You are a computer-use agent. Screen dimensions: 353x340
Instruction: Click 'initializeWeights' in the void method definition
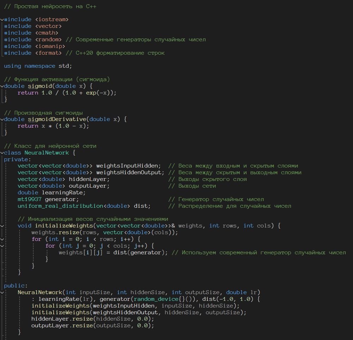click(x=64, y=226)
